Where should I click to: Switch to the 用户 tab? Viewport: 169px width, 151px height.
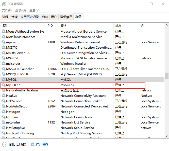click(x=54, y=17)
